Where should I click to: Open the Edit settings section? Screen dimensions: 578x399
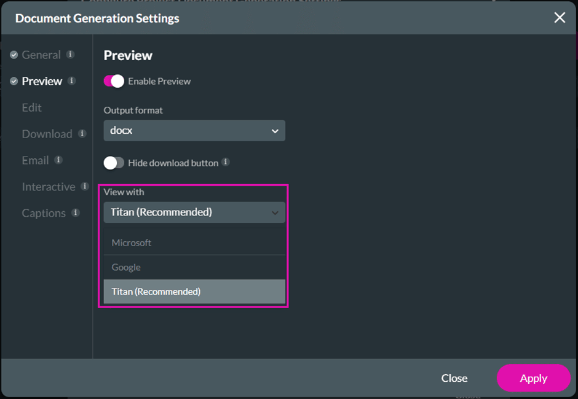point(32,107)
